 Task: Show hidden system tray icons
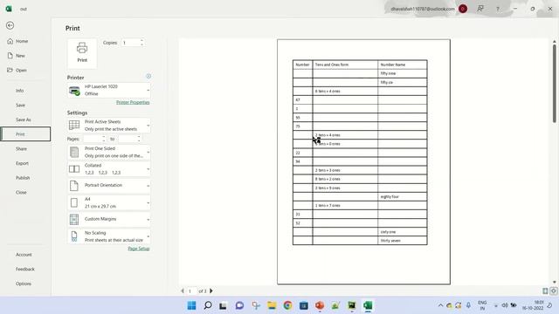tap(440, 305)
